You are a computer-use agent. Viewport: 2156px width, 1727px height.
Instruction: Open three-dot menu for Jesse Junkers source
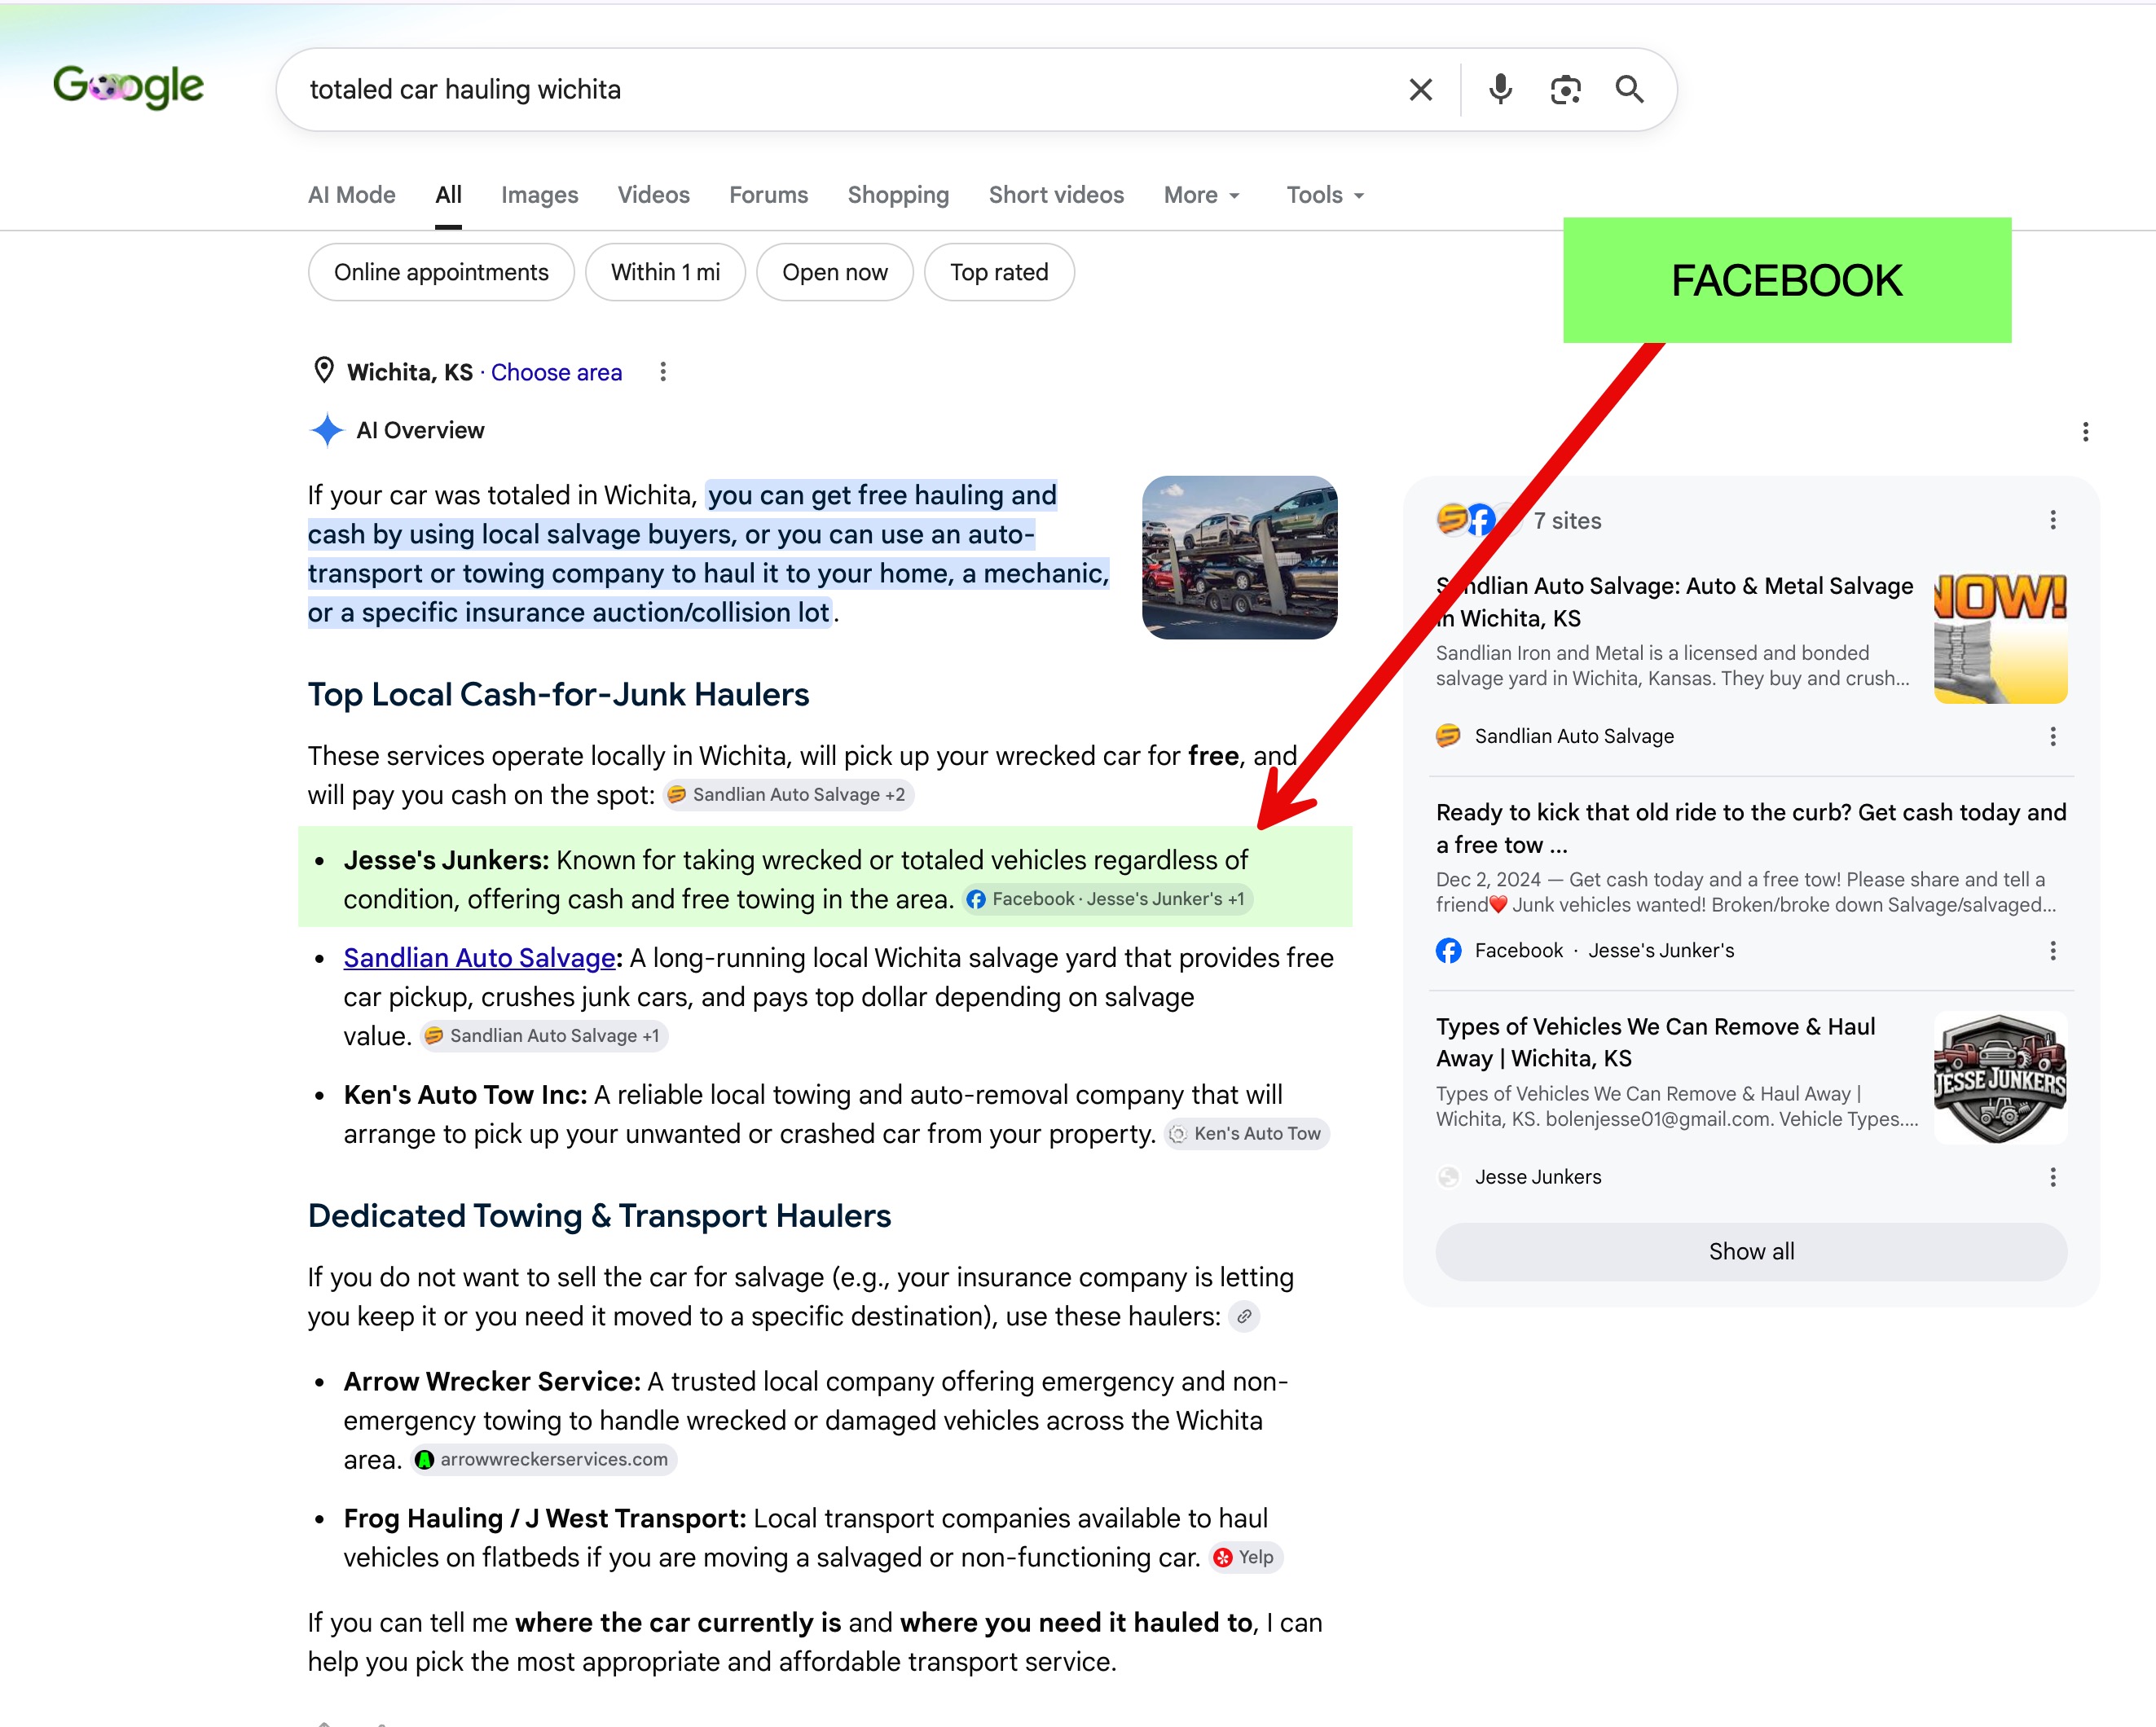click(x=2053, y=1177)
